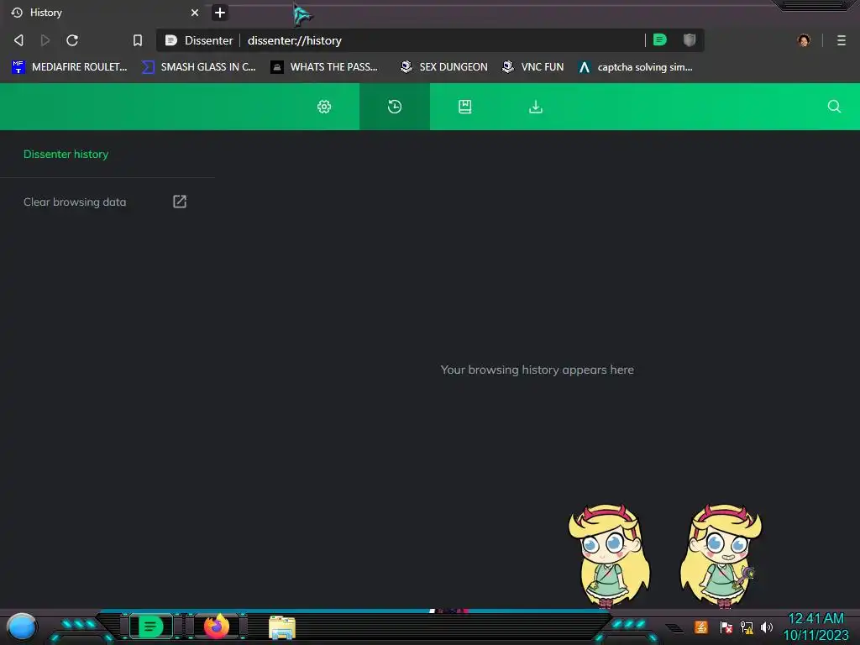Open the user profile avatar

click(x=804, y=40)
